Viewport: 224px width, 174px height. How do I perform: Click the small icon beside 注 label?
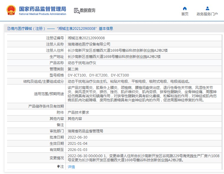[x=58, y=167]
